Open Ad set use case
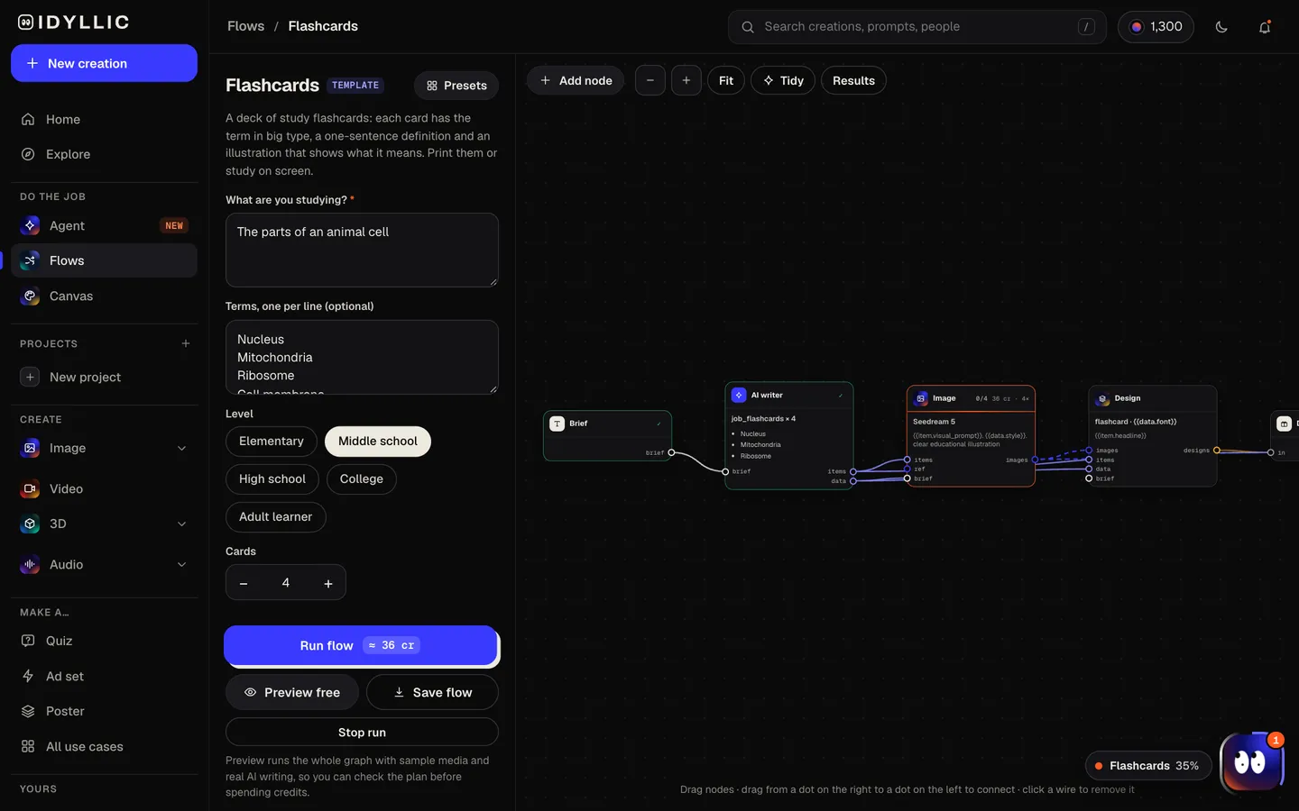1299x811 pixels. pyautogui.click(x=104, y=676)
